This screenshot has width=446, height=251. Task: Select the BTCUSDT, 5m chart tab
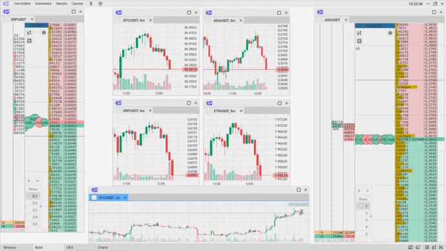pos(134,21)
